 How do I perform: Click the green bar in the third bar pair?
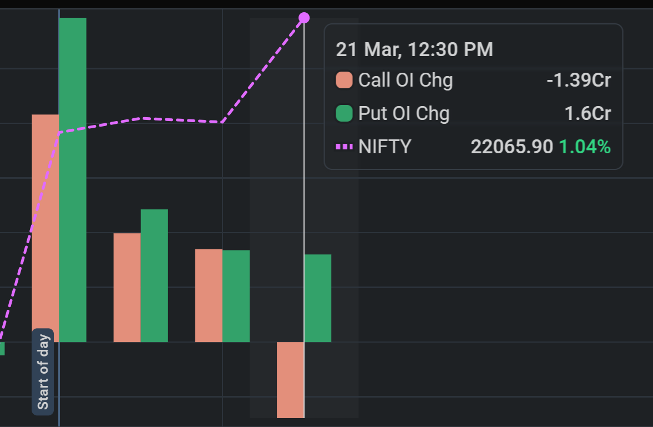tap(236, 296)
